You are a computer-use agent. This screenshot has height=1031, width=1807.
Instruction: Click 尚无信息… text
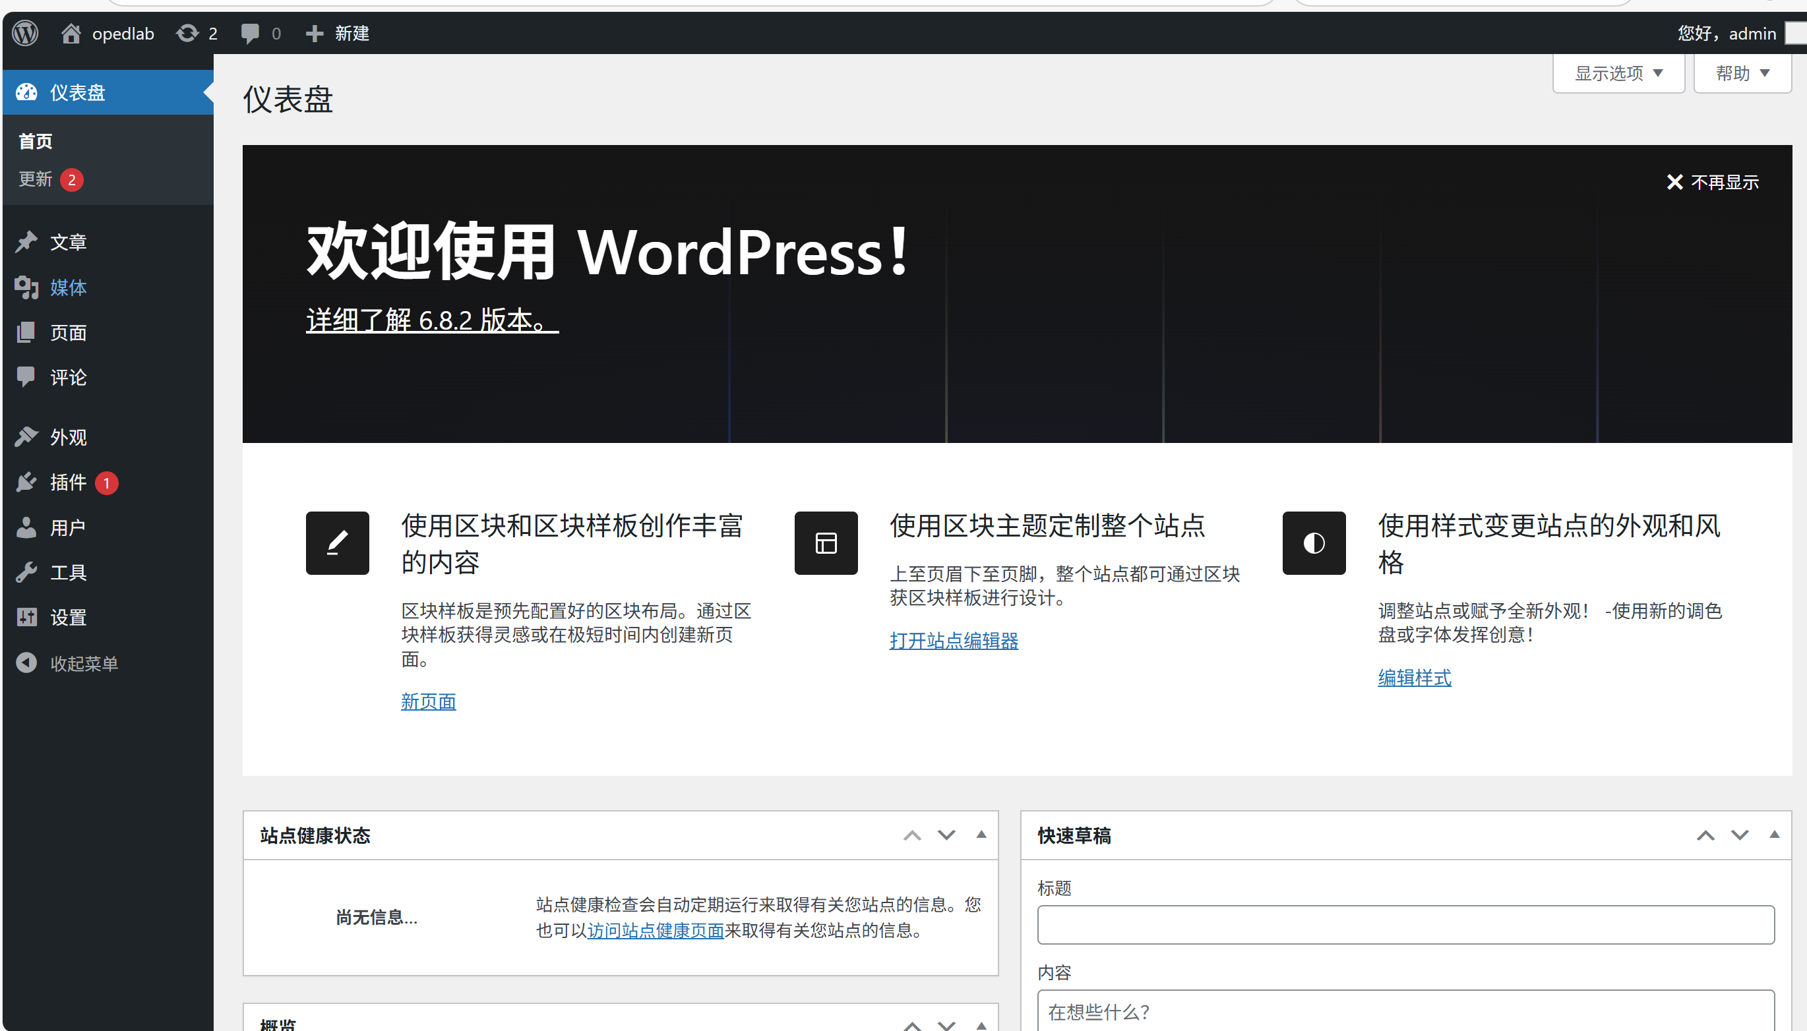pyautogui.click(x=377, y=918)
